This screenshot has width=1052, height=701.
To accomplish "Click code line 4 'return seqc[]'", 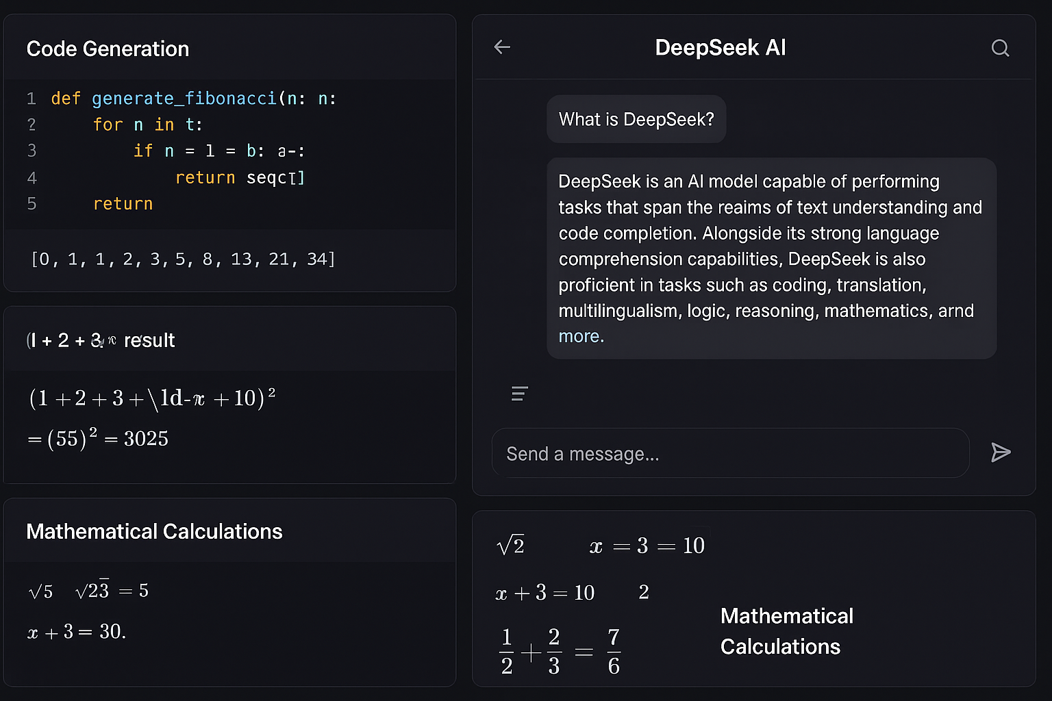I will click(x=240, y=178).
